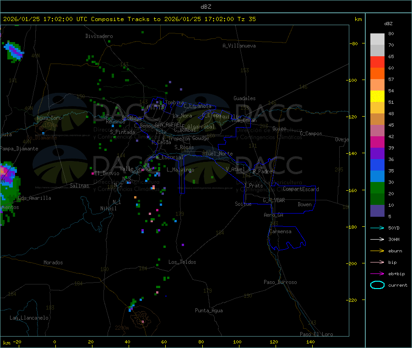Click the 5 dBZ dark purple band

pyautogui.click(x=377, y=211)
